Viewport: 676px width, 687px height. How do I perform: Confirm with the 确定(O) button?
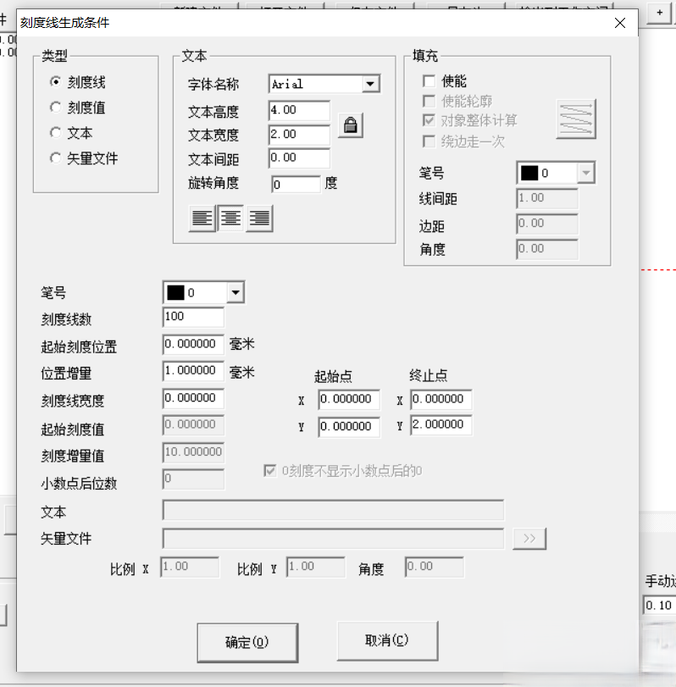247,642
